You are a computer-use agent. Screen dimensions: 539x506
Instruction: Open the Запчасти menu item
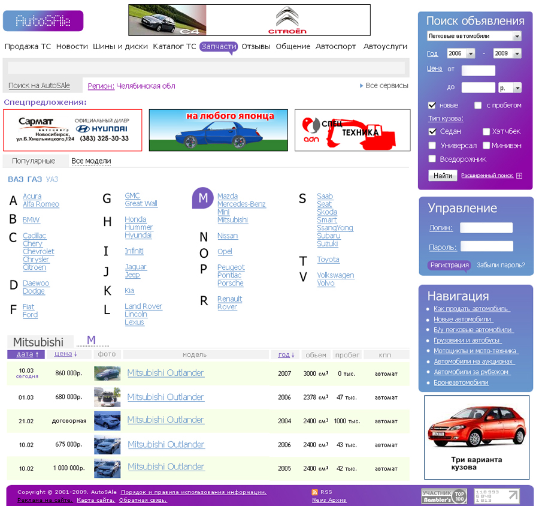tap(219, 46)
